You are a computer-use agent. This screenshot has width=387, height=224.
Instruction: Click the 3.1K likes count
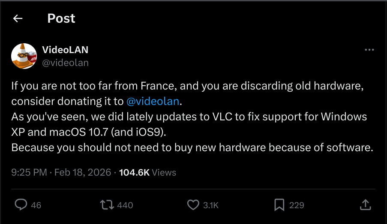coord(211,205)
